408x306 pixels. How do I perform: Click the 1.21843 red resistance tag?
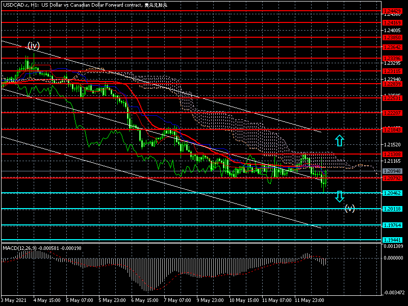point(392,130)
